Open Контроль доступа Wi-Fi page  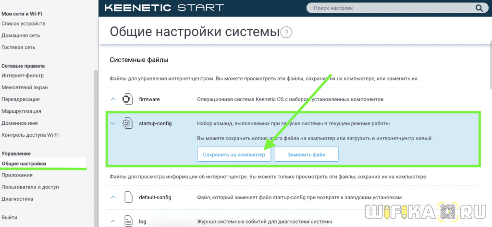[x=30, y=135]
